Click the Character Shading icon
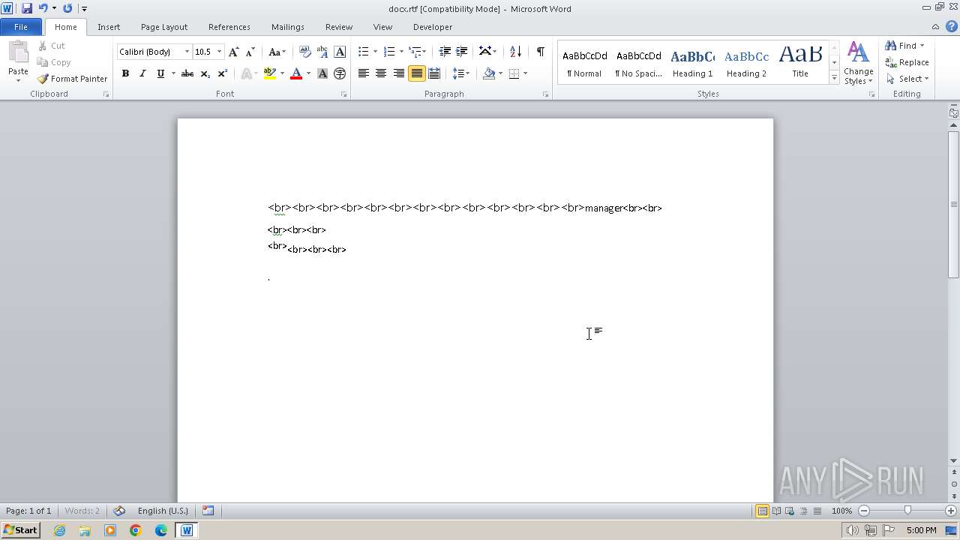 point(322,73)
